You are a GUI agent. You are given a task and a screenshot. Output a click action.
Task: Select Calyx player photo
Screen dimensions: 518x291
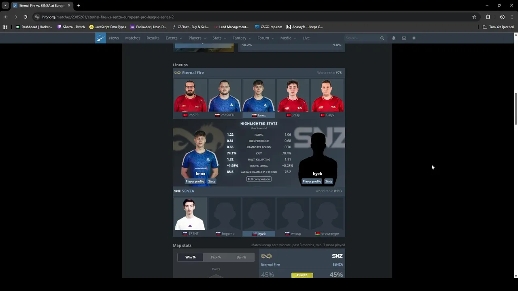click(x=327, y=95)
